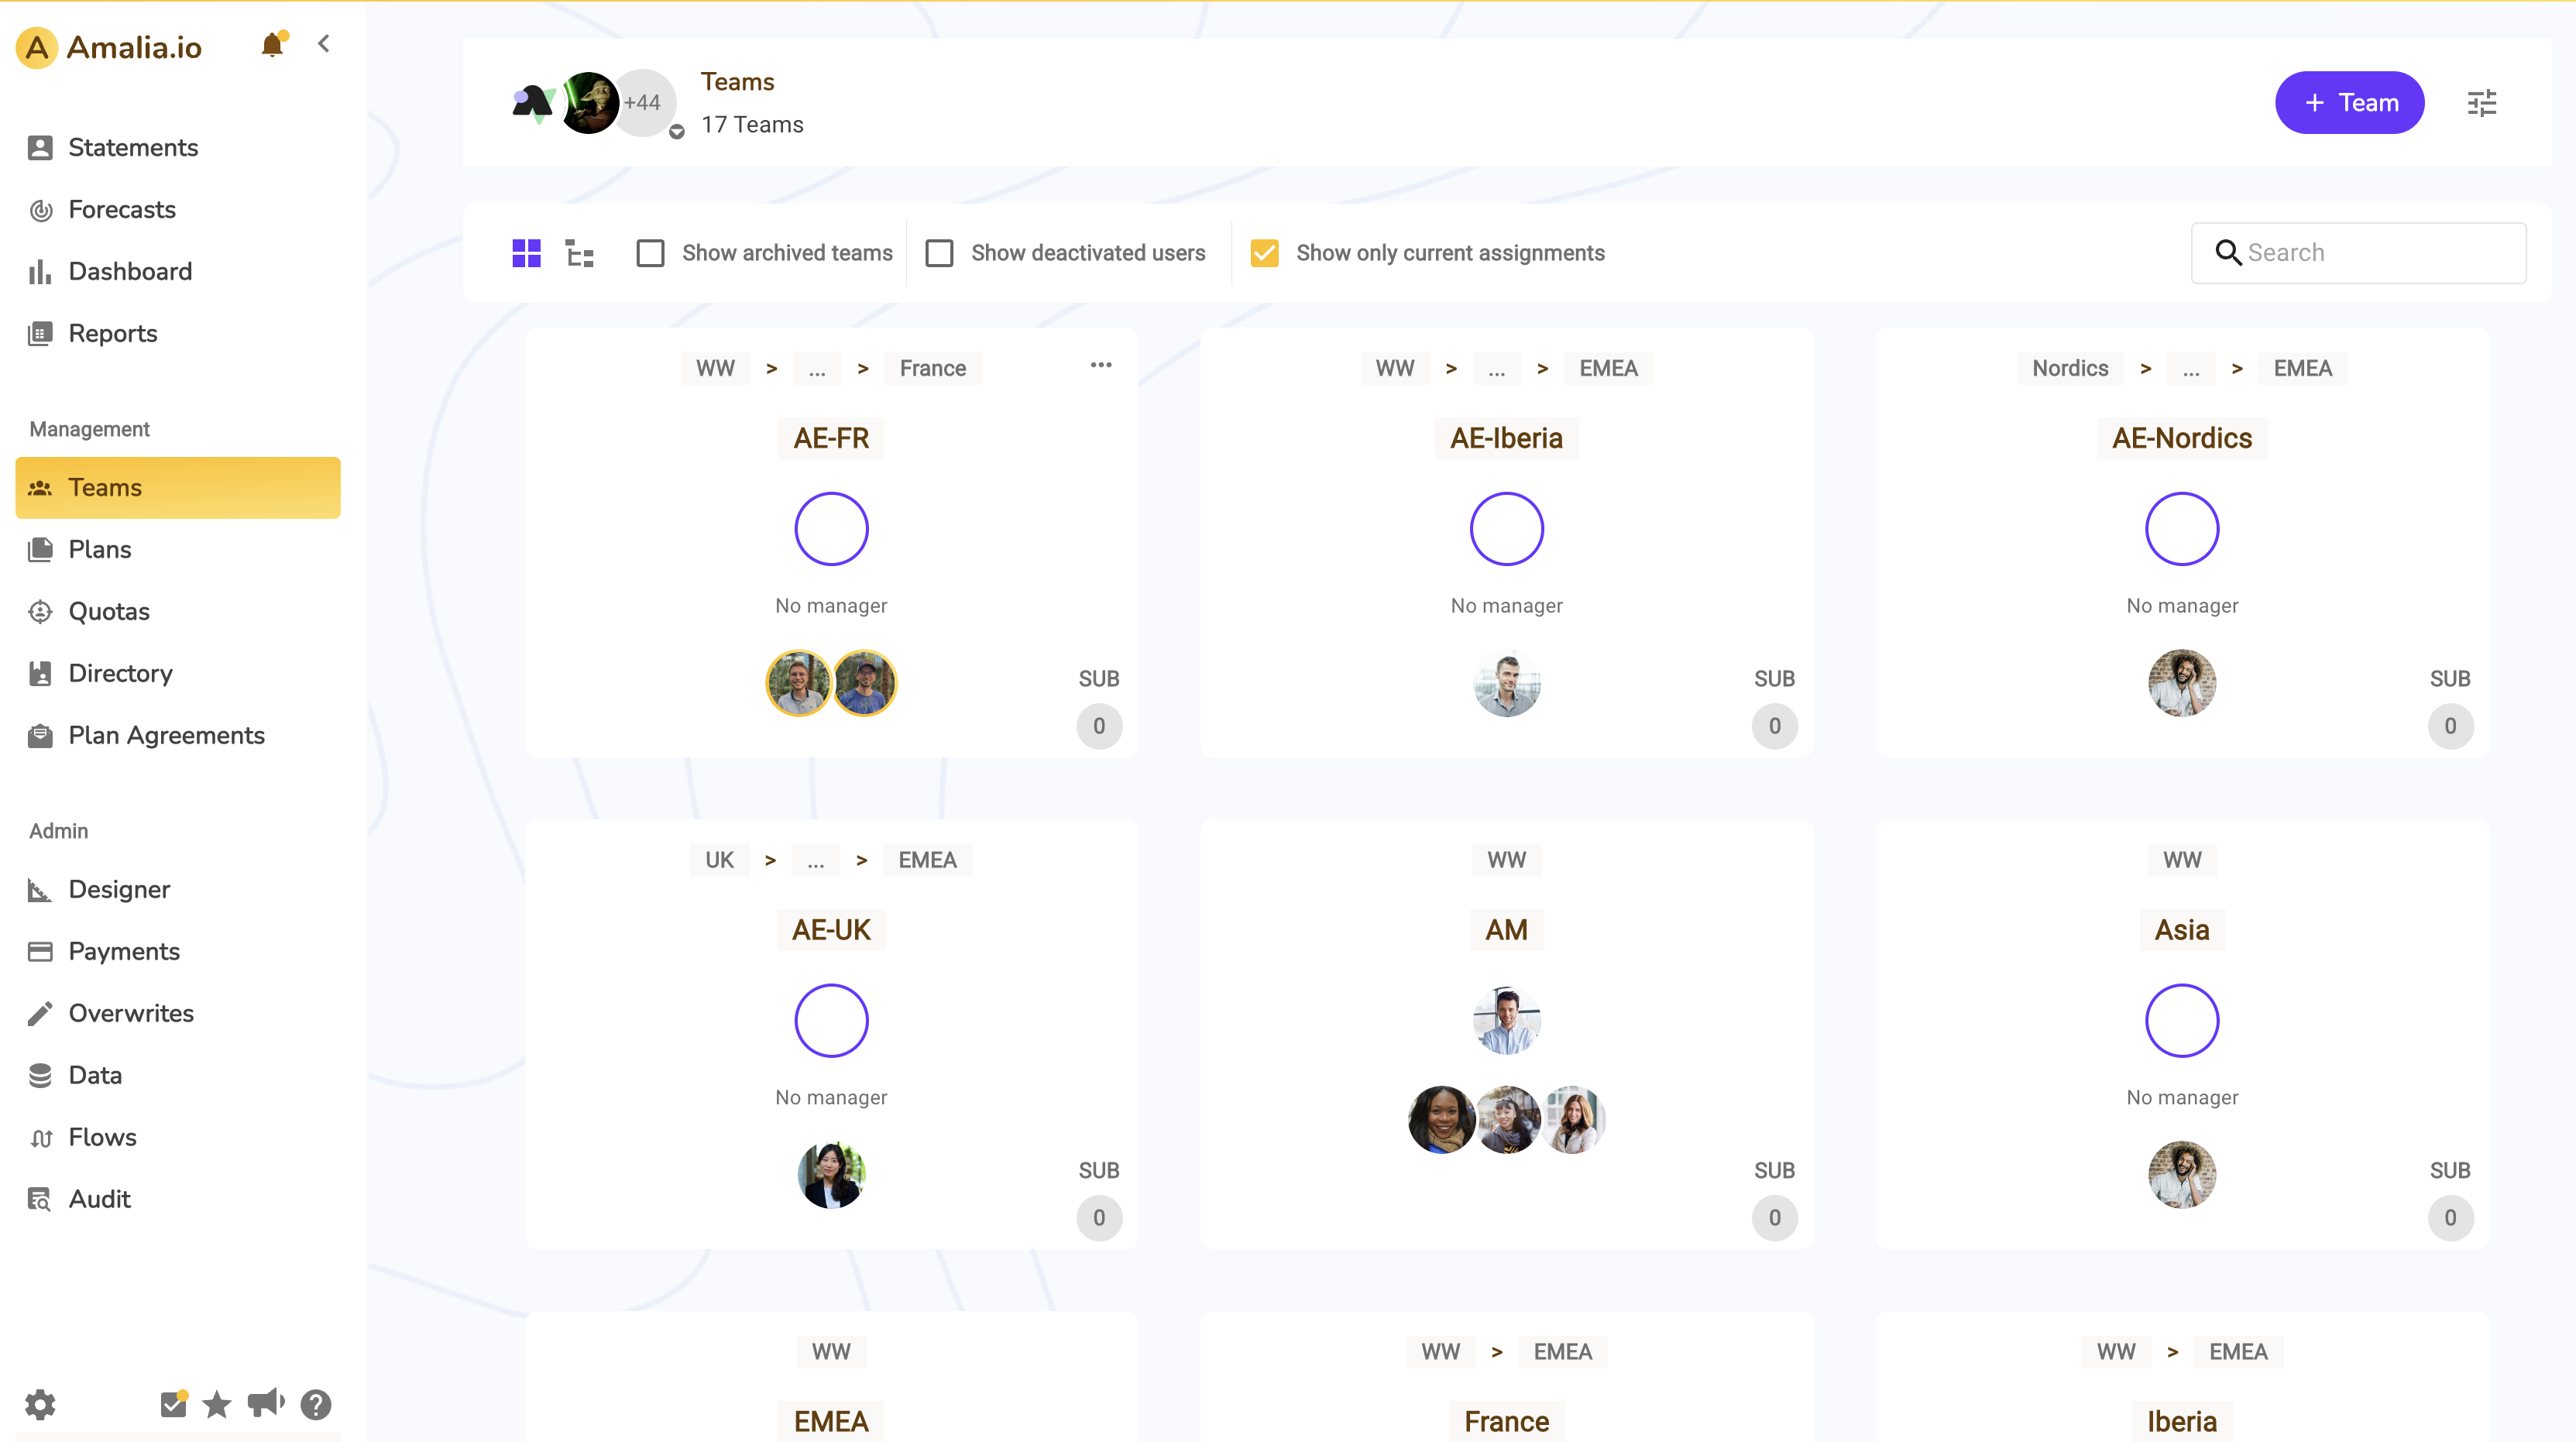The width and height of the screenshot is (2576, 1442).
Task: Click the star favorites icon
Action: (217, 1405)
